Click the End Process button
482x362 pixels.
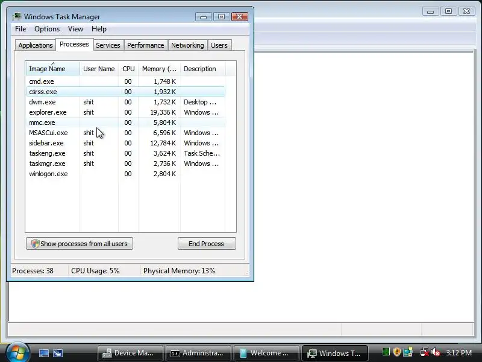tap(207, 244)
